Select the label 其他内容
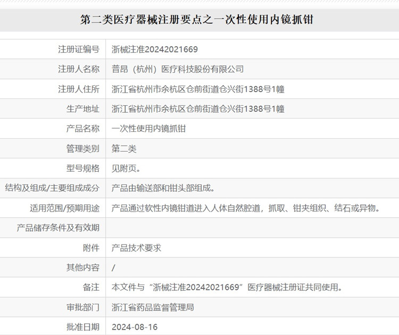Image resolution: width=399 pixels, height=335 pixels. 82,267
